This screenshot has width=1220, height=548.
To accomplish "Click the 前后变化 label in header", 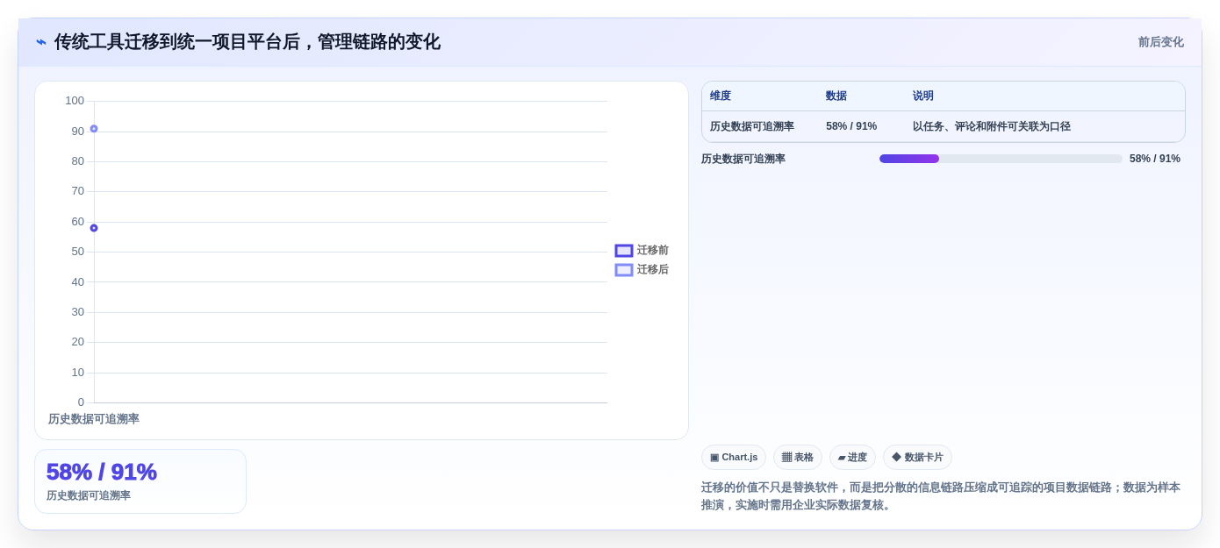I will [x=1160, y=42].
